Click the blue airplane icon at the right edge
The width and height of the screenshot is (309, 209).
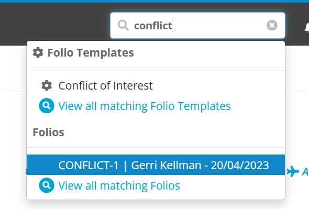pos(293,171)
